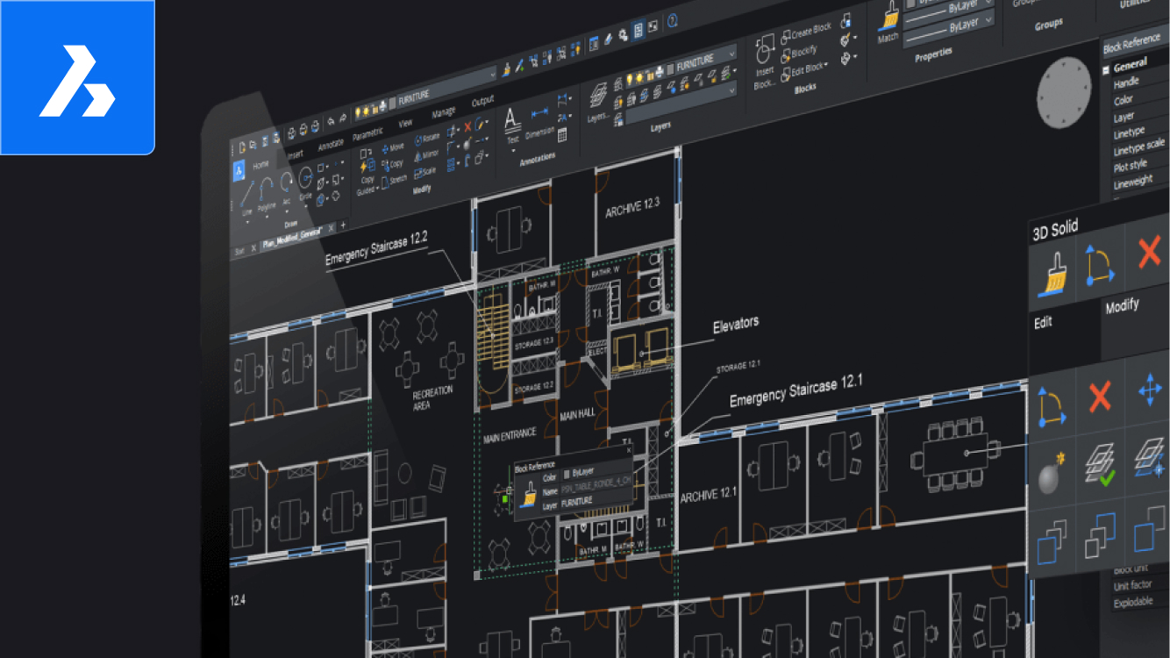Choose the Scale modify tool

tap(425, 171)
